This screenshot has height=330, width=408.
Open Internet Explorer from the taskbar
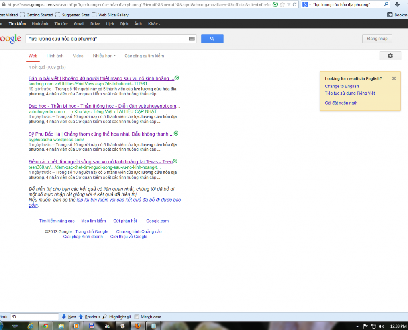(x=30, y=326)
